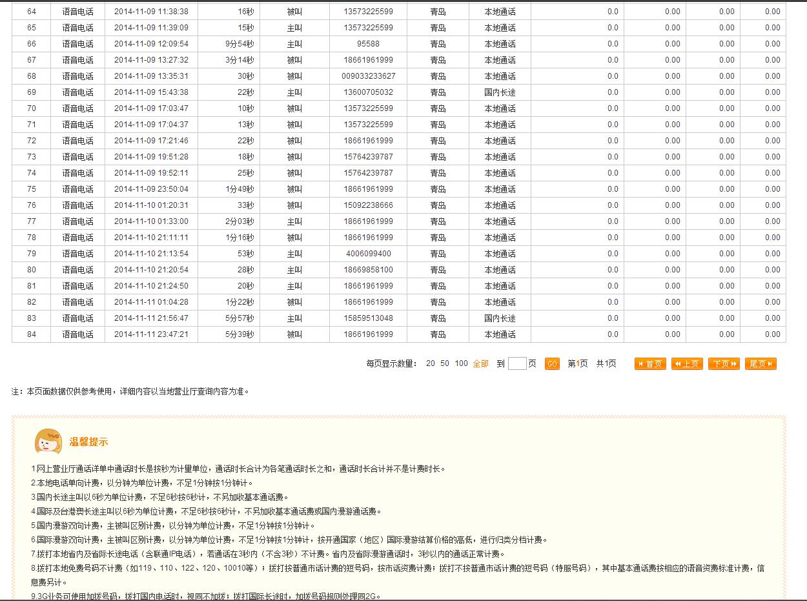807x601 pixels.
Task: Select 全部 to show all rows
Action: (x=480, y=363)
